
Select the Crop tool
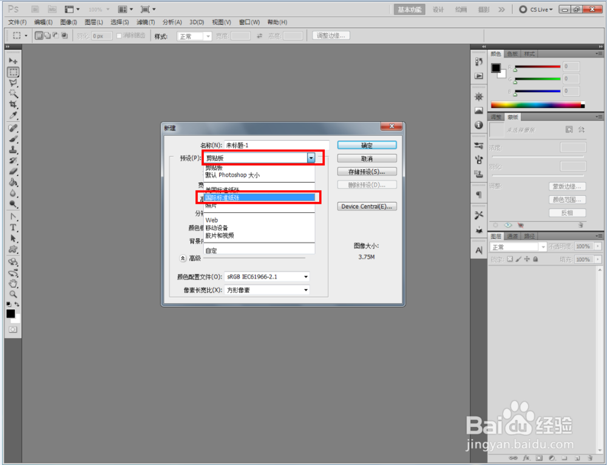(13, 104)
